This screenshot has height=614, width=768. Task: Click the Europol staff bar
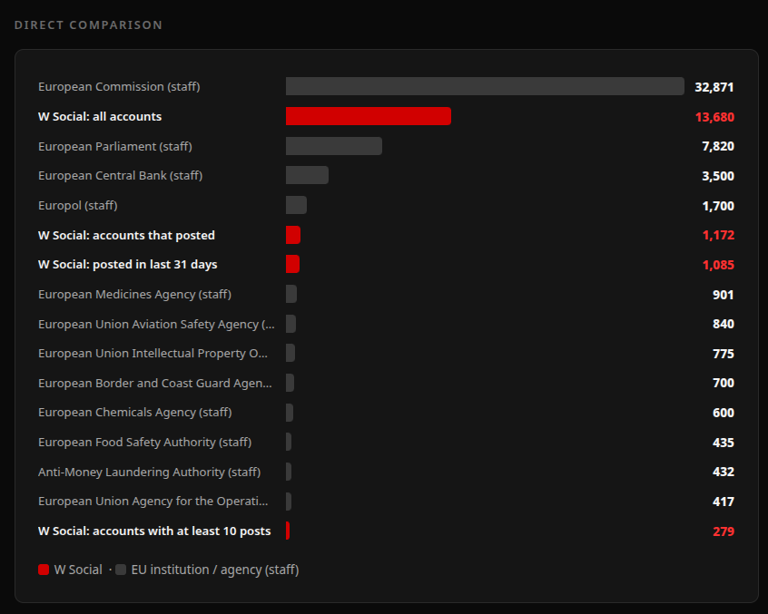click(x=296, y=205)
